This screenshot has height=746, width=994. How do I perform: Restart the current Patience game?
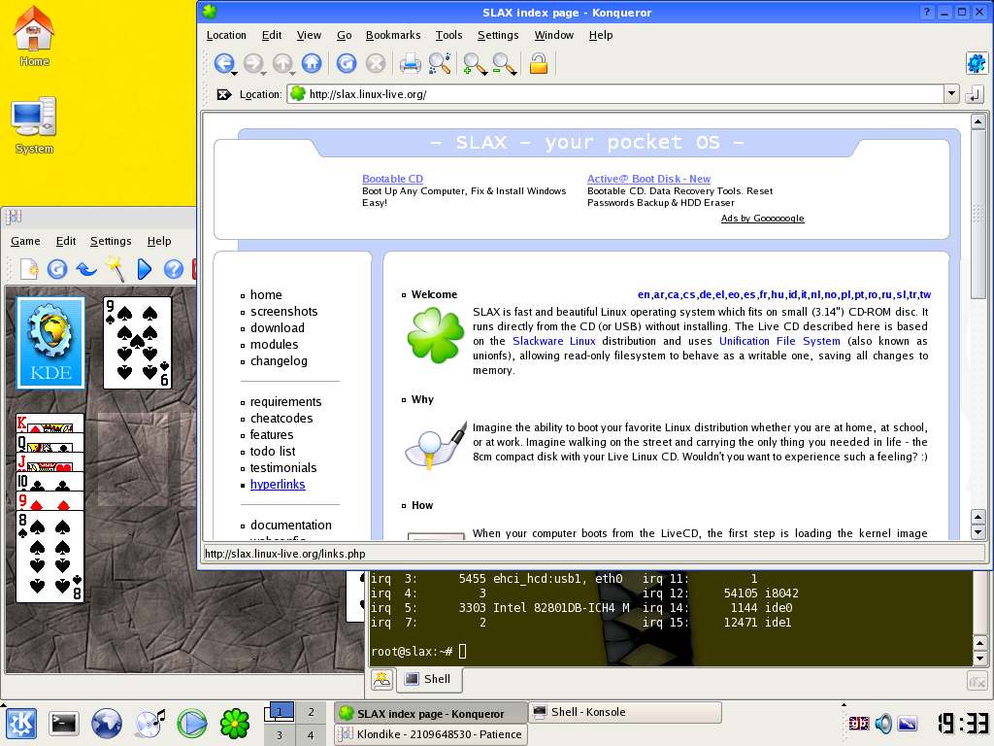[57, 269]
